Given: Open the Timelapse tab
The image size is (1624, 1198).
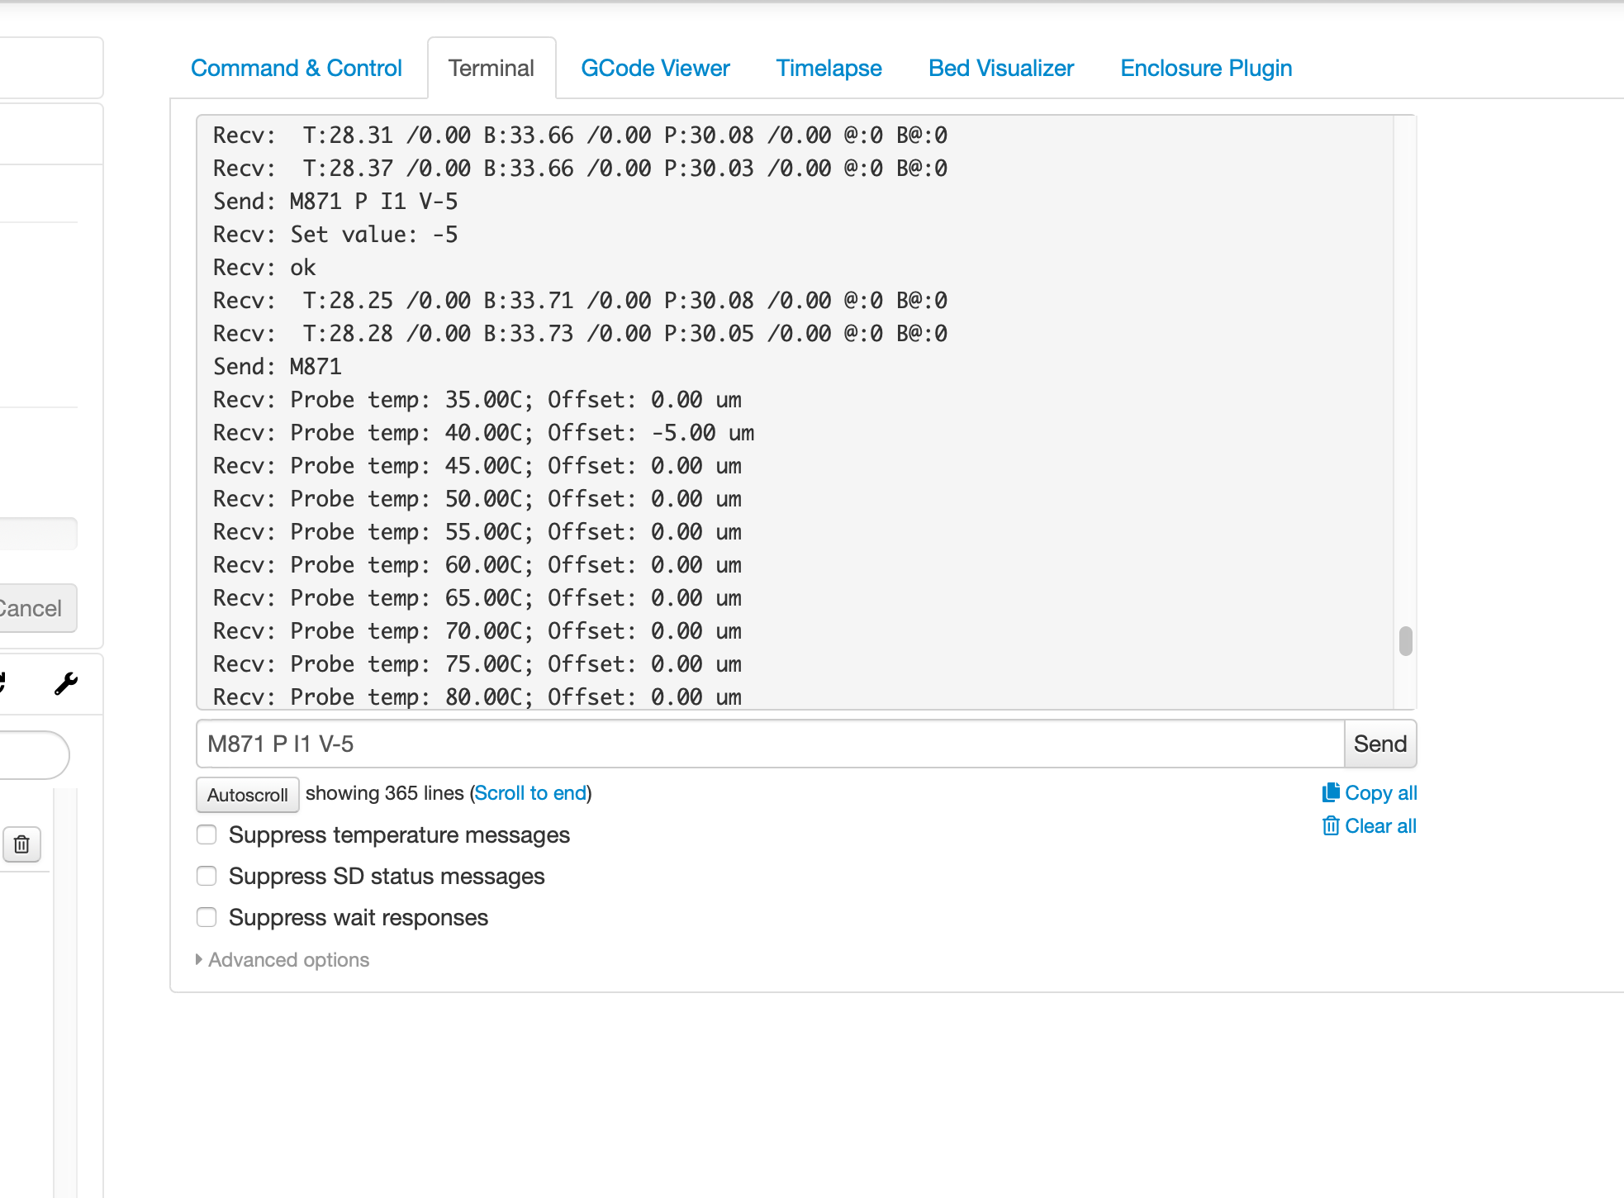Looking at the screenshot, I should click(x=829, y=68).
